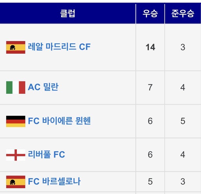Visit the FC 바르셀로나 club page
Image resolution: width=201 pixels, height=194 pixels.
coord(54,182)
